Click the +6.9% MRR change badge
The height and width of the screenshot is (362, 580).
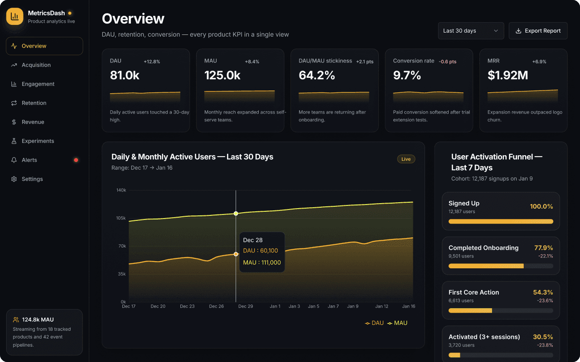click(x=539, y=62)
